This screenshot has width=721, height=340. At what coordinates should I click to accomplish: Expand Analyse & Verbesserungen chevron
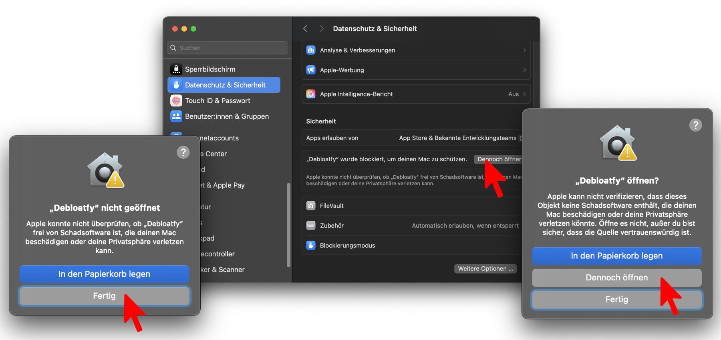point(524,50)
